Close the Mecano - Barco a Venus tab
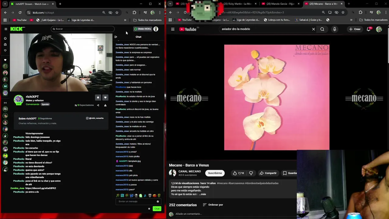This screenshot has height=219, width=389. click(x=342, y=4)
